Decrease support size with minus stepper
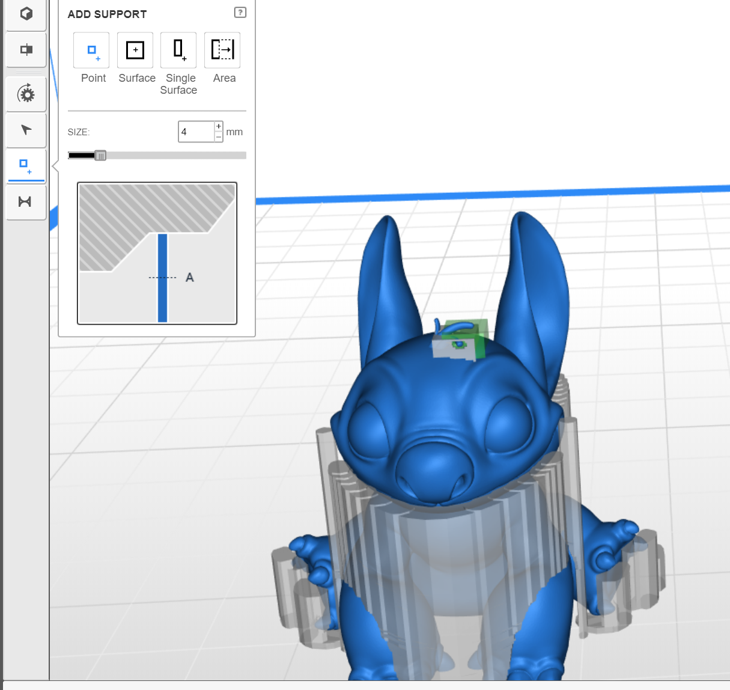The width and height of the screenshot is (730, 690). (x=219, y=137)
